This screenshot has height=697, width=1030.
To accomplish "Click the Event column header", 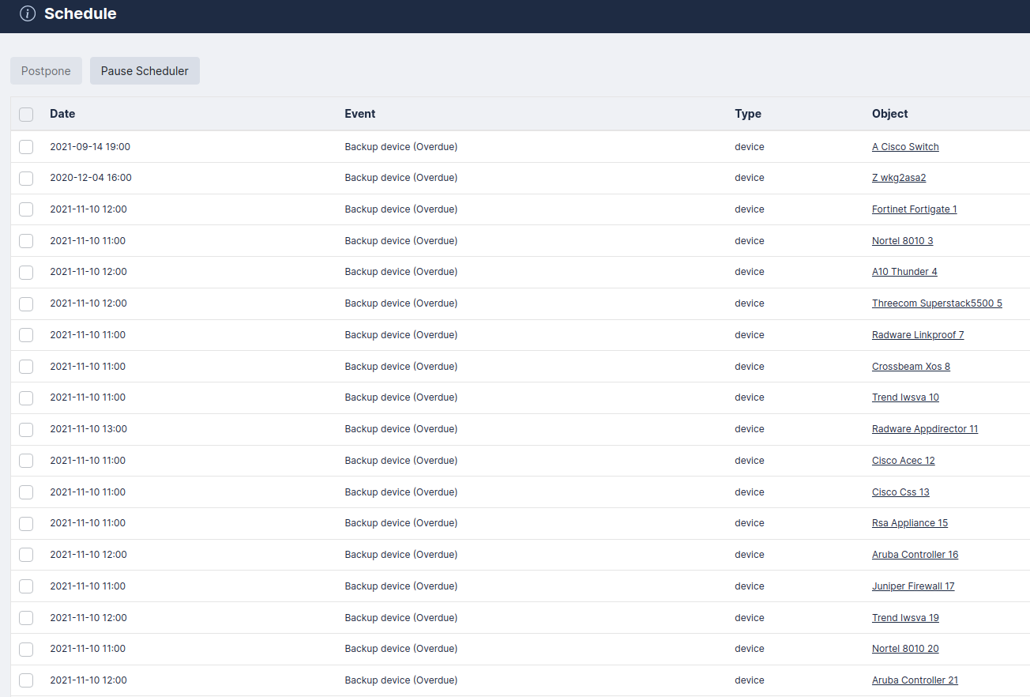I will pyautogui.click(x=360, y=114).
